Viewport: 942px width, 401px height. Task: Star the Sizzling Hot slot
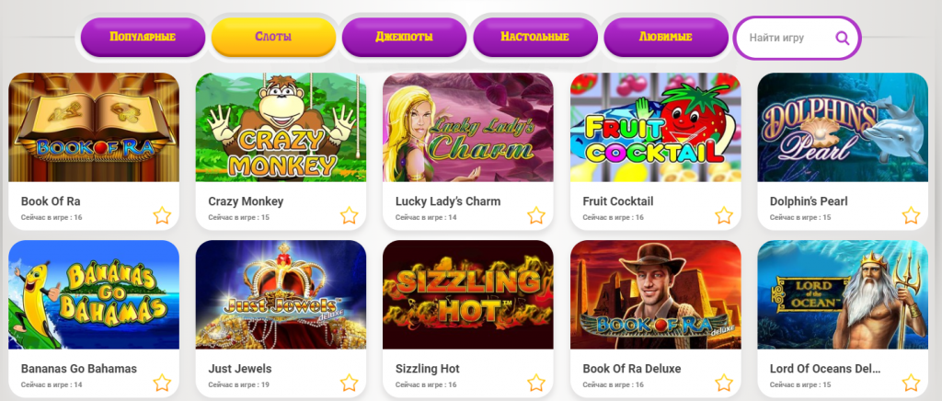pos(536,383)
